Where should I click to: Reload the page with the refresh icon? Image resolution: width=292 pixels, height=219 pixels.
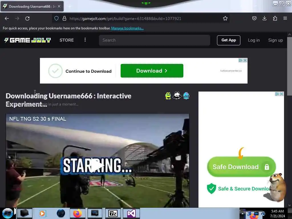(x=27, y=19)
